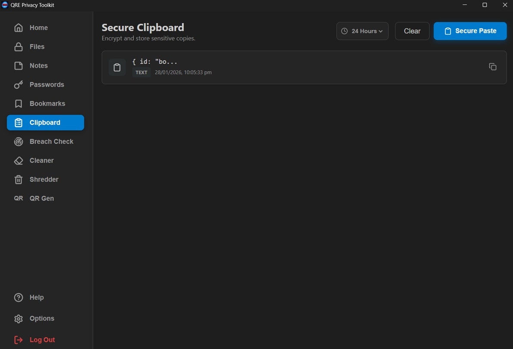Click the Home house icon in sidebar

coord(18,28)
